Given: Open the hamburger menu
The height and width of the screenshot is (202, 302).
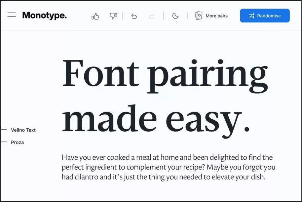Looking at the screenshot, I should 12,15.
